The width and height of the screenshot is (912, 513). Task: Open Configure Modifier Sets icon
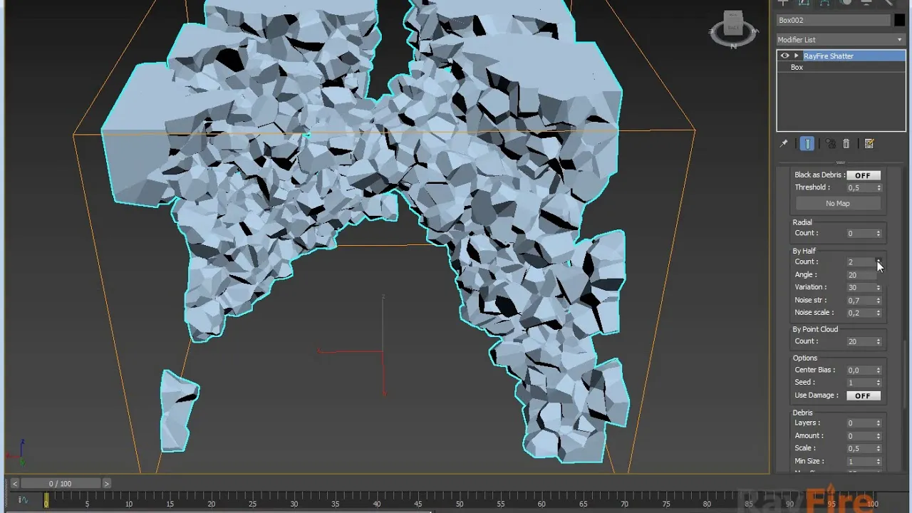pyautogui.click(x=869, y=144)
